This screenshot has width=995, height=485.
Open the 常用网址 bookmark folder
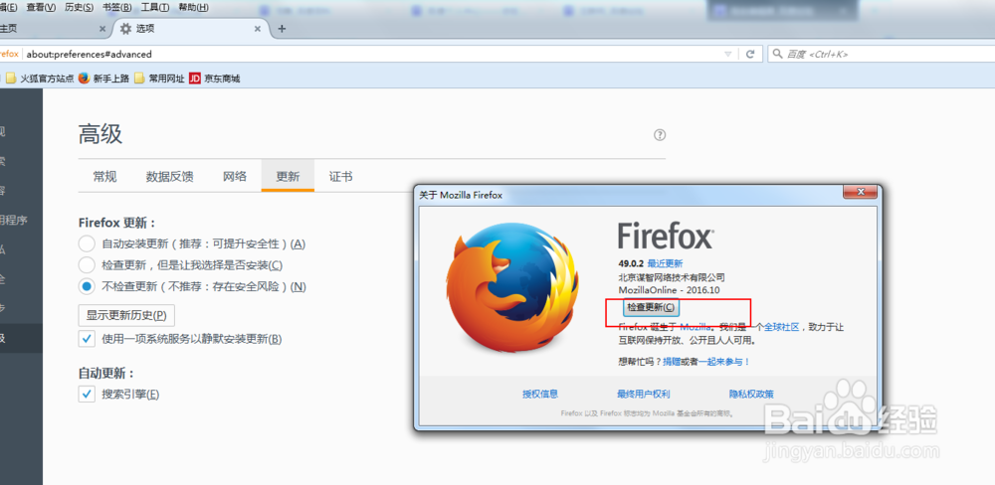coord(159,79)
